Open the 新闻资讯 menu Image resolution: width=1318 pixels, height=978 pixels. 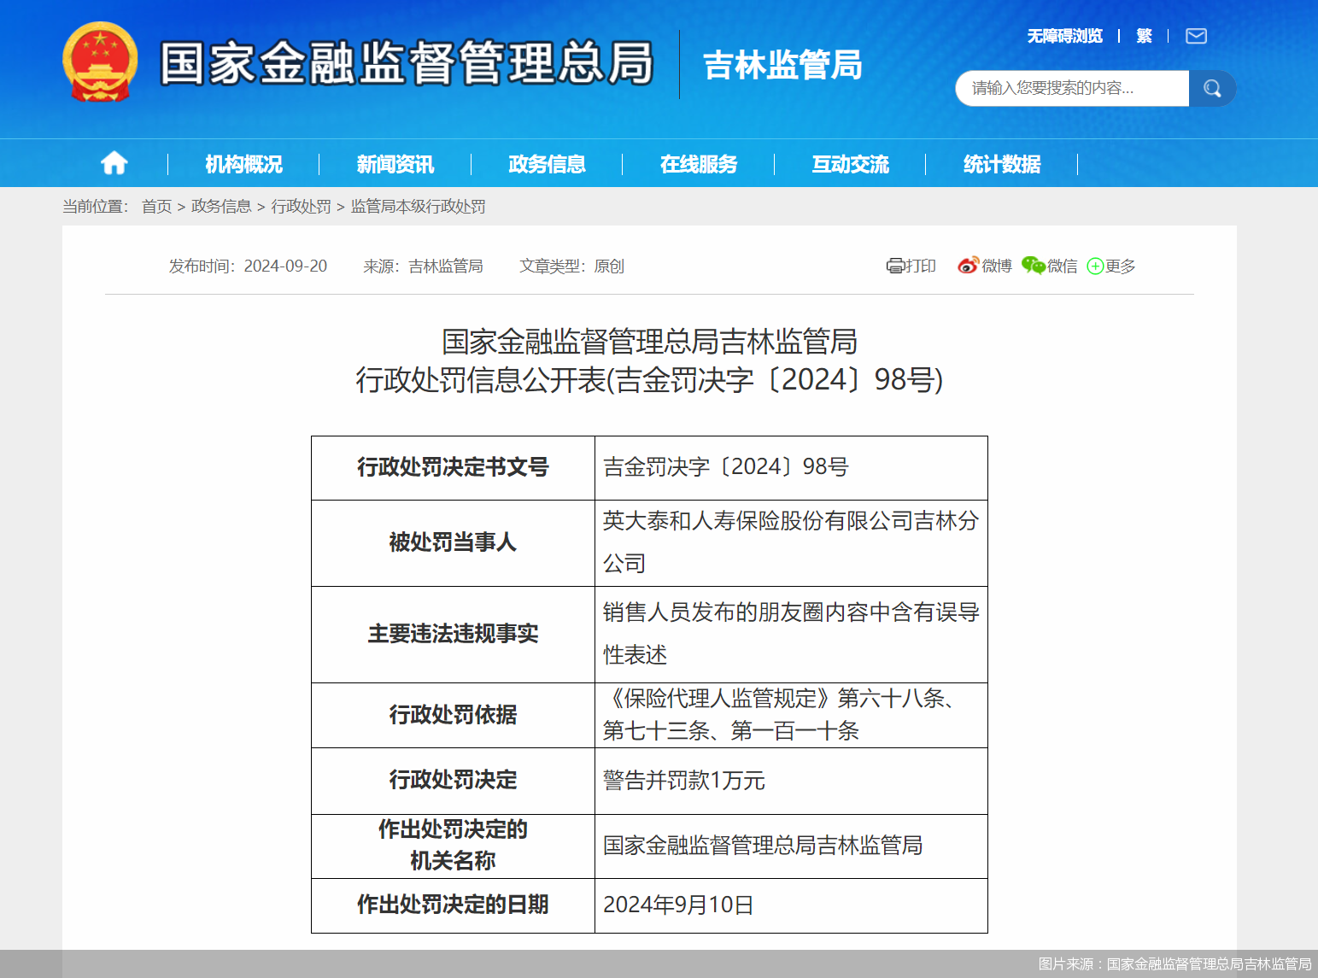coord(395,164)
